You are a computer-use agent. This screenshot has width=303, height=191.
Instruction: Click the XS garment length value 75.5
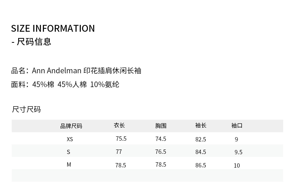(x=121, y=139)
